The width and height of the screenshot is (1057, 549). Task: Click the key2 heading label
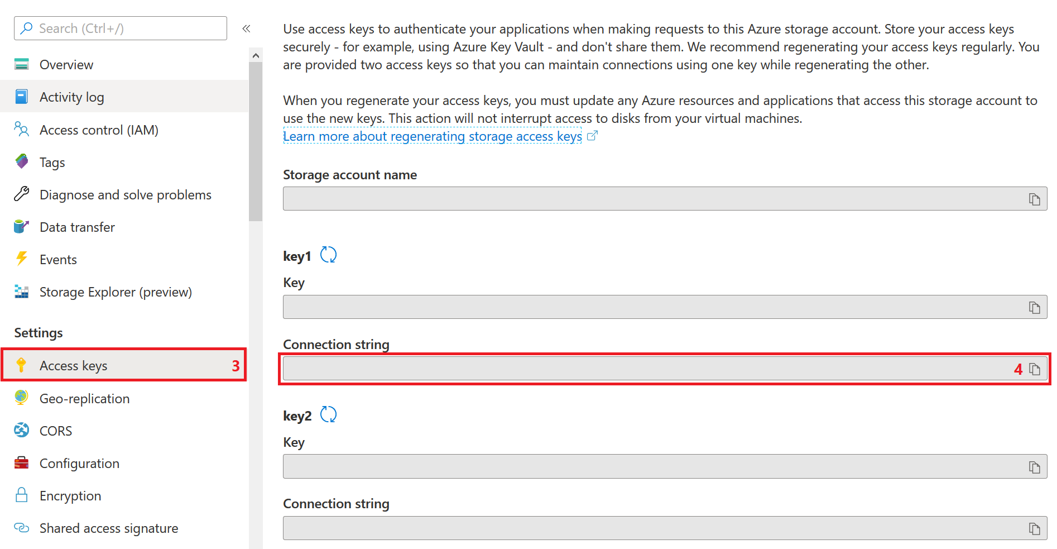[x=297, y=416]
